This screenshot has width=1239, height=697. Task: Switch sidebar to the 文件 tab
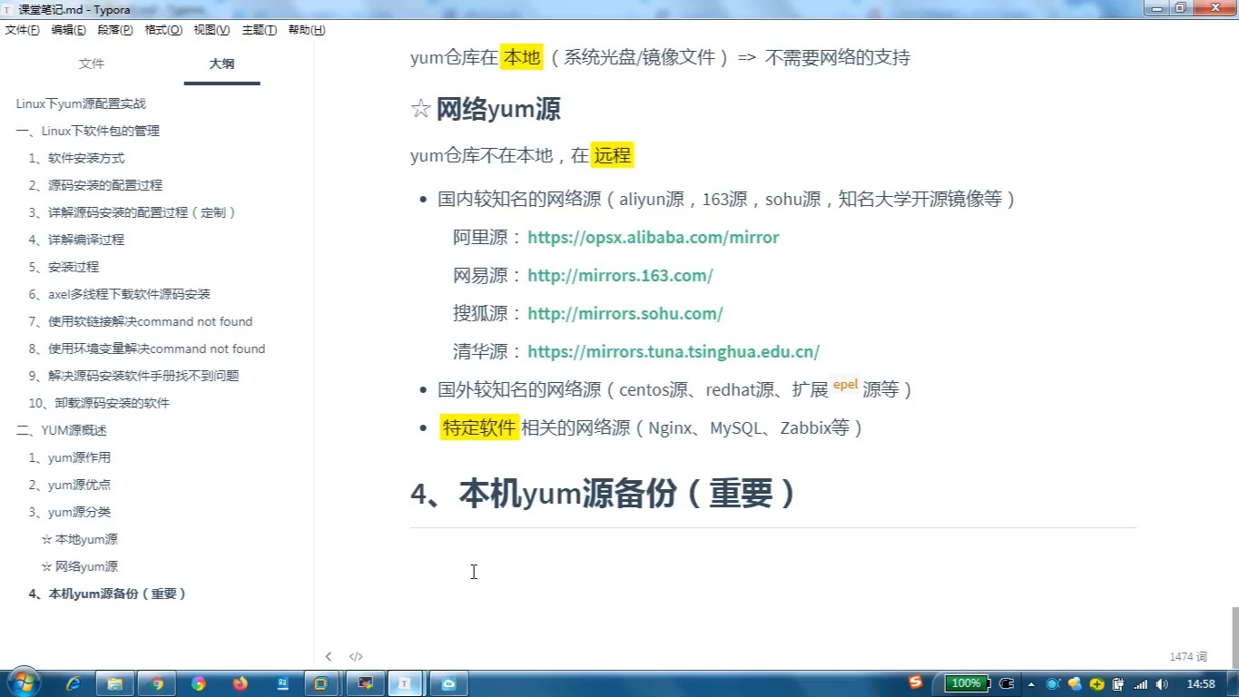(92, 64)
